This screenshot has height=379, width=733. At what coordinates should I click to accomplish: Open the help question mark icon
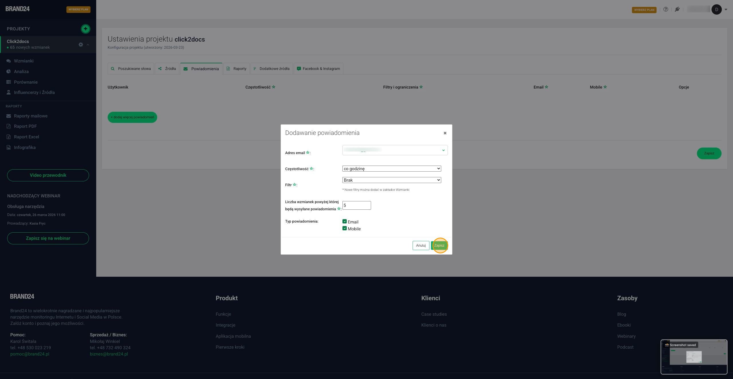coord(666,9)
